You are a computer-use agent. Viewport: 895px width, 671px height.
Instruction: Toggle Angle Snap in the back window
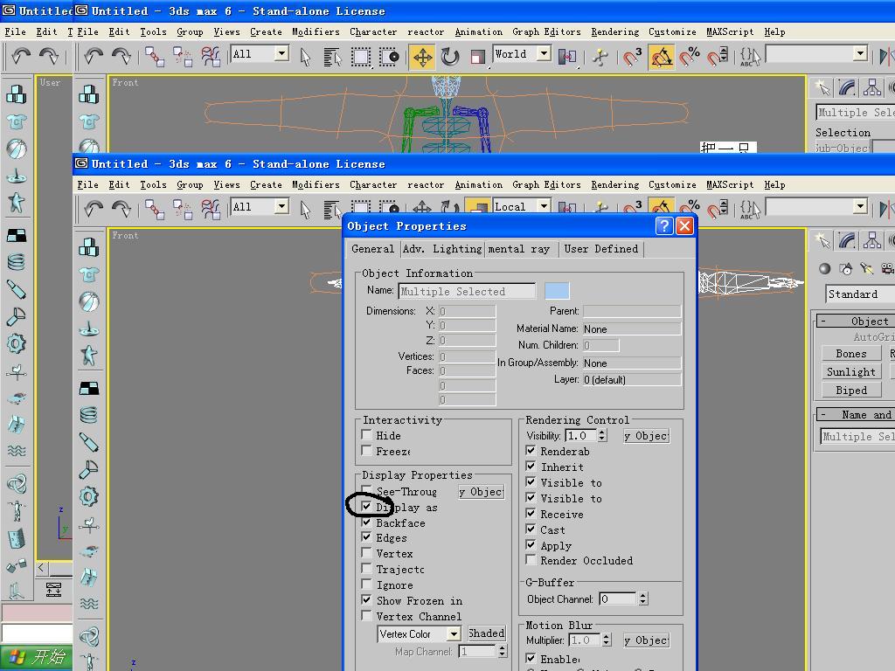(661, 57)
